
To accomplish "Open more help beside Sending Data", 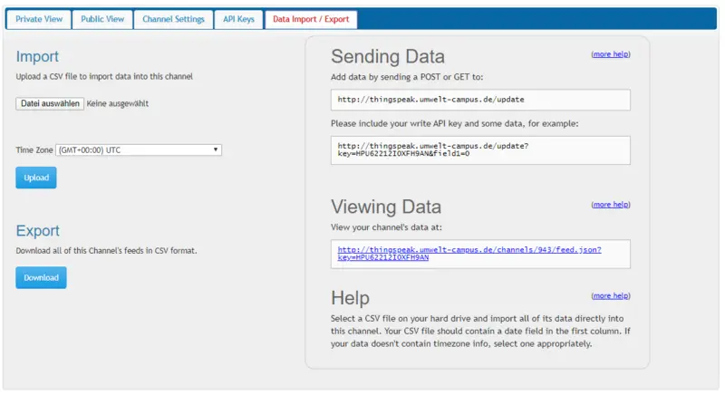I will tap(610, 54).
